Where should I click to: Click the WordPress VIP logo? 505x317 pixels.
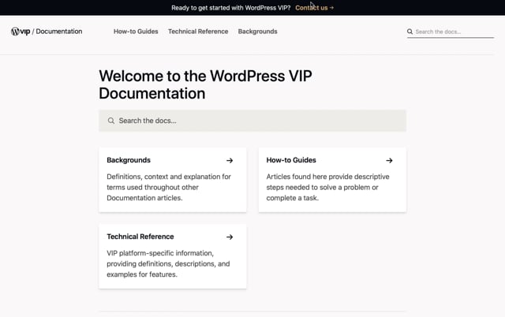pos(21,32)
